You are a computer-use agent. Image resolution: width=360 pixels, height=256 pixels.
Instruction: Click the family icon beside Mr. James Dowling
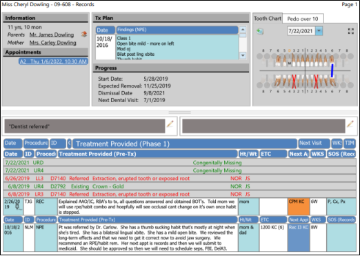[84, 35]
